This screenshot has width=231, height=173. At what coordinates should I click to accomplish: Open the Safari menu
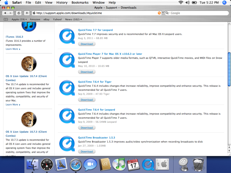pos(17,3)
